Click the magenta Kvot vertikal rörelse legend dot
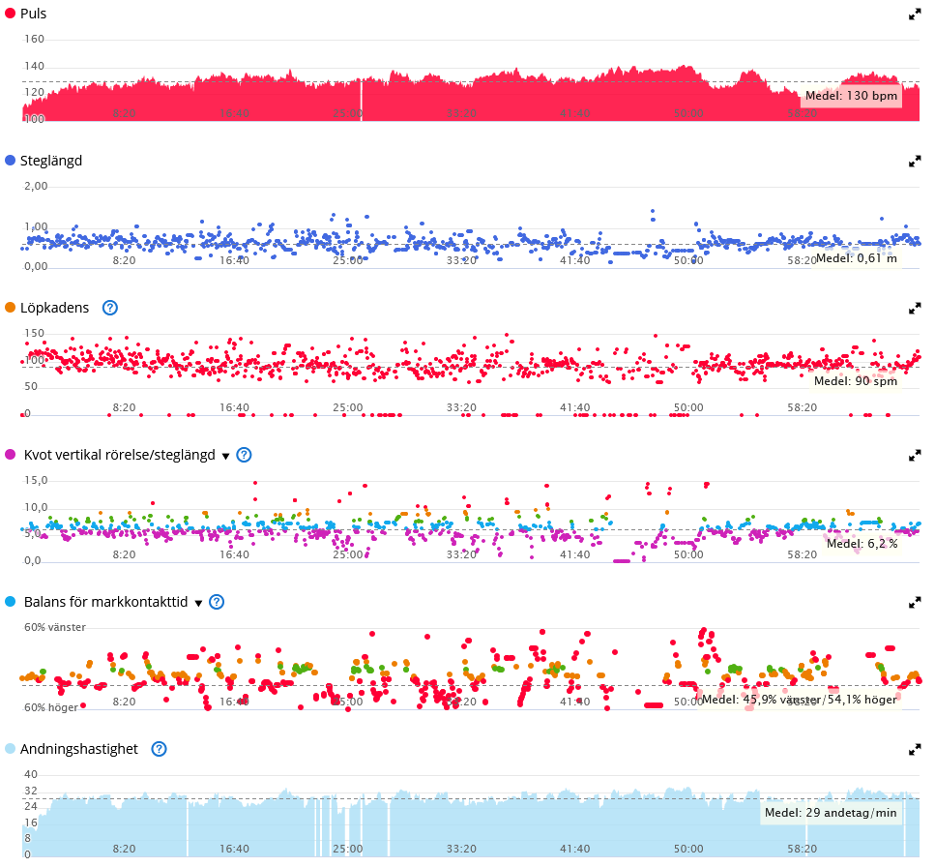This screenshot has height=867, width=935. (10, 455)
